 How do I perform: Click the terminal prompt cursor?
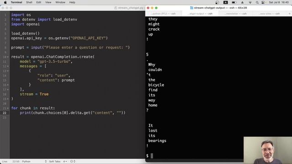point(152,156)
